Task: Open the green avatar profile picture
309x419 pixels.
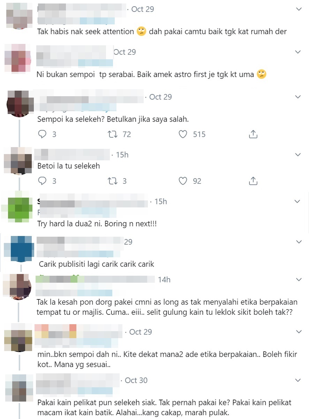Action: [16, 208]
